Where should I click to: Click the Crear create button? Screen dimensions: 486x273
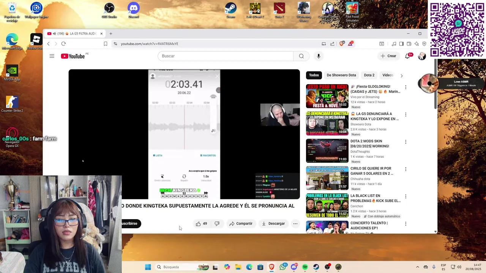(x=388, y=56)
